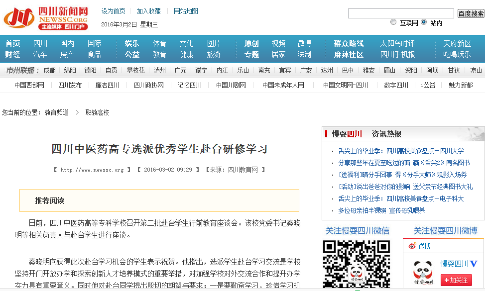Open the 设为首页 link at the top

click(x=113, y=11)
